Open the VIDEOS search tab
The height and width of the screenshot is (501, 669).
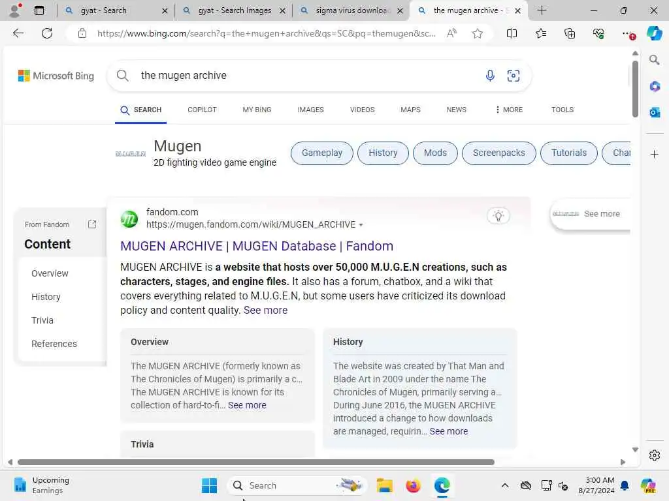pos(362,110)
